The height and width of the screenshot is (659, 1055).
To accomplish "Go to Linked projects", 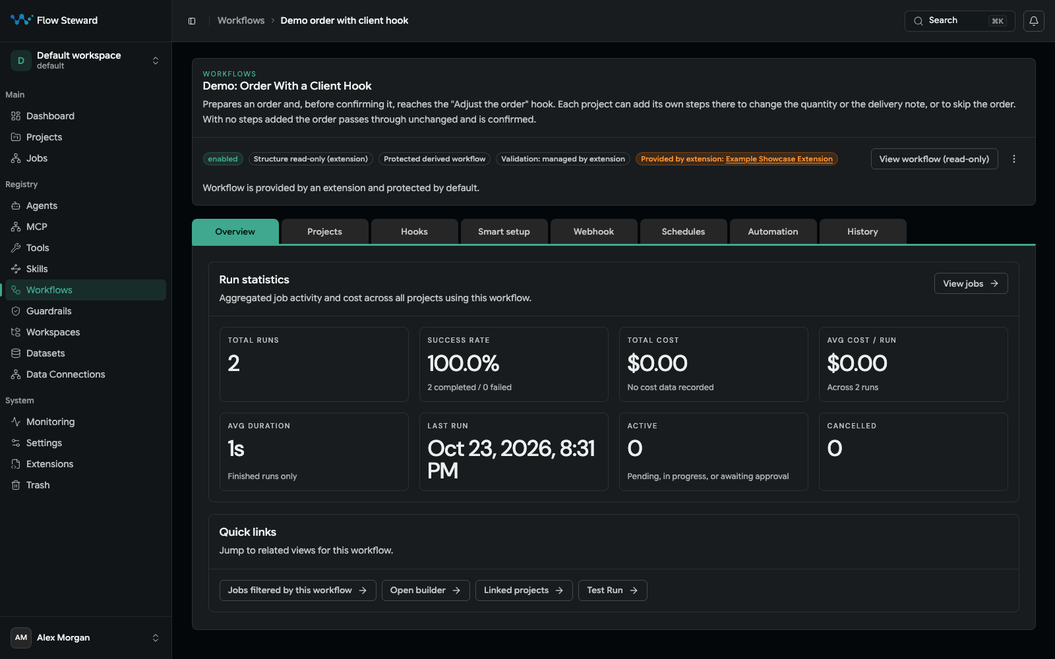I will click(x=524, y=590).
